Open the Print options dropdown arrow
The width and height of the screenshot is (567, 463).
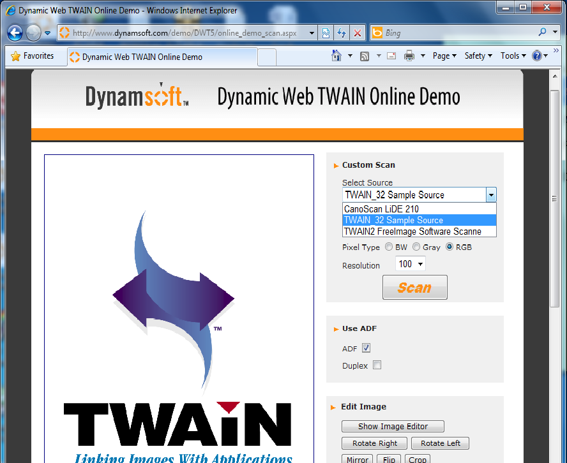click(423, 56)
